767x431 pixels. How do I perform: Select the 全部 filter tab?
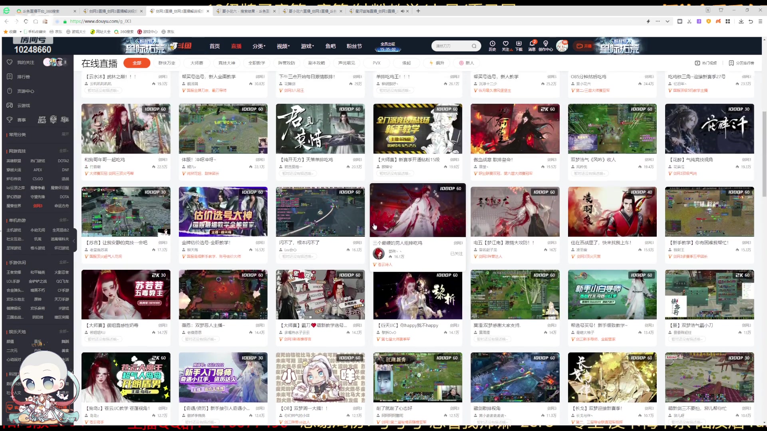tap(137, 63)
